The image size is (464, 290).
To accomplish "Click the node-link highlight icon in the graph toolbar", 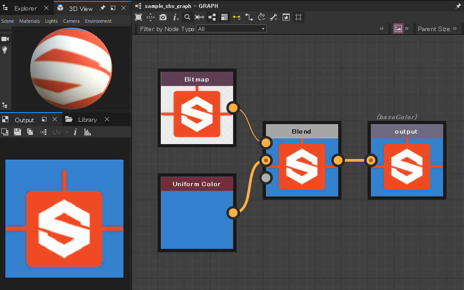I will pyautogui.click(x=199, y=17).
